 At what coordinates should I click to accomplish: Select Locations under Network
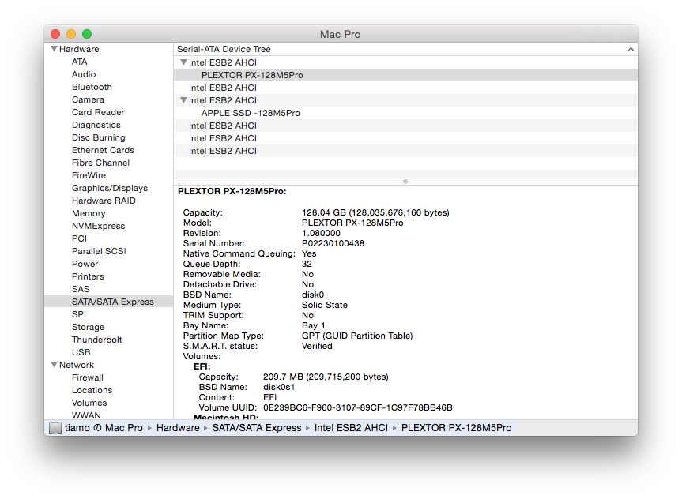[x=92, y=390]
